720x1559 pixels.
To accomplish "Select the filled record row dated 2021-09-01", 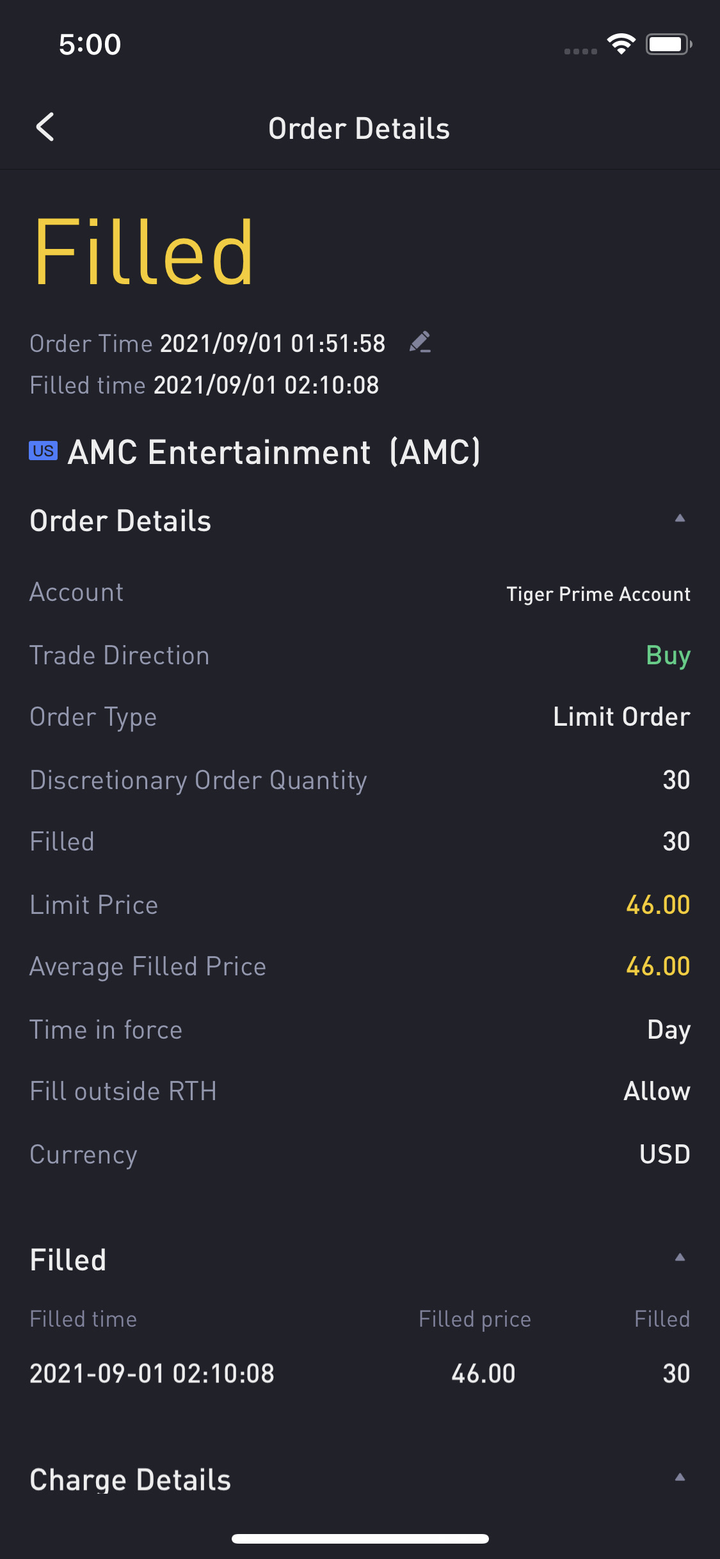I will pos(359,1373).
